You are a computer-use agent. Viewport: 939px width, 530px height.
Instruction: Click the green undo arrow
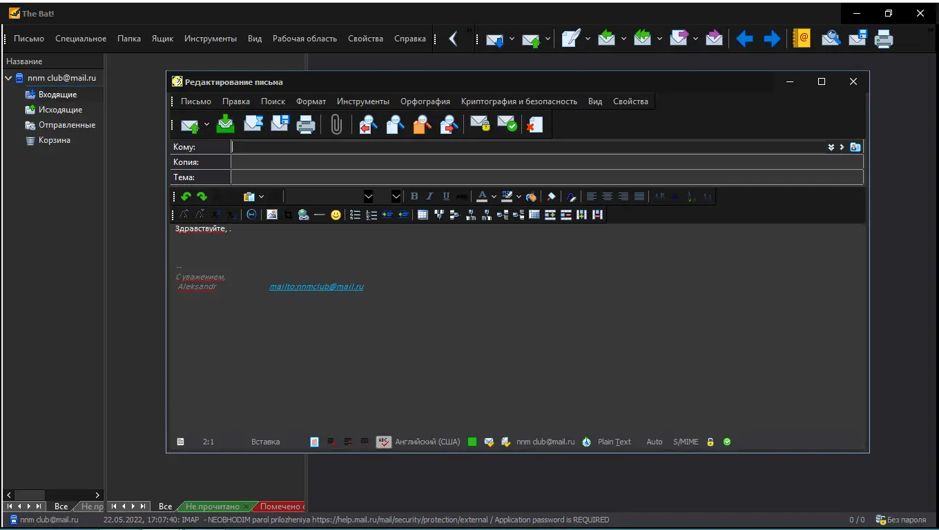click(x=186, y=197)
